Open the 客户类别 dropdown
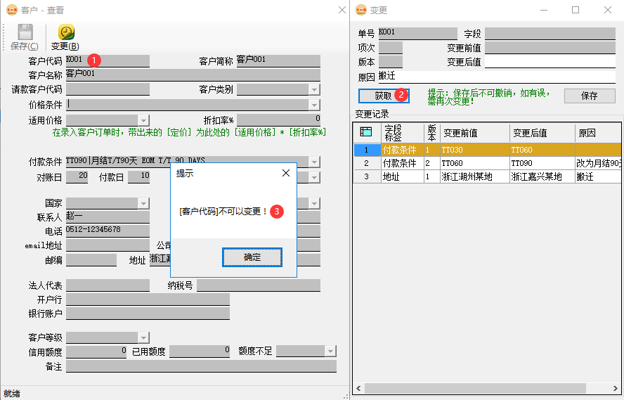 [314, 89]
